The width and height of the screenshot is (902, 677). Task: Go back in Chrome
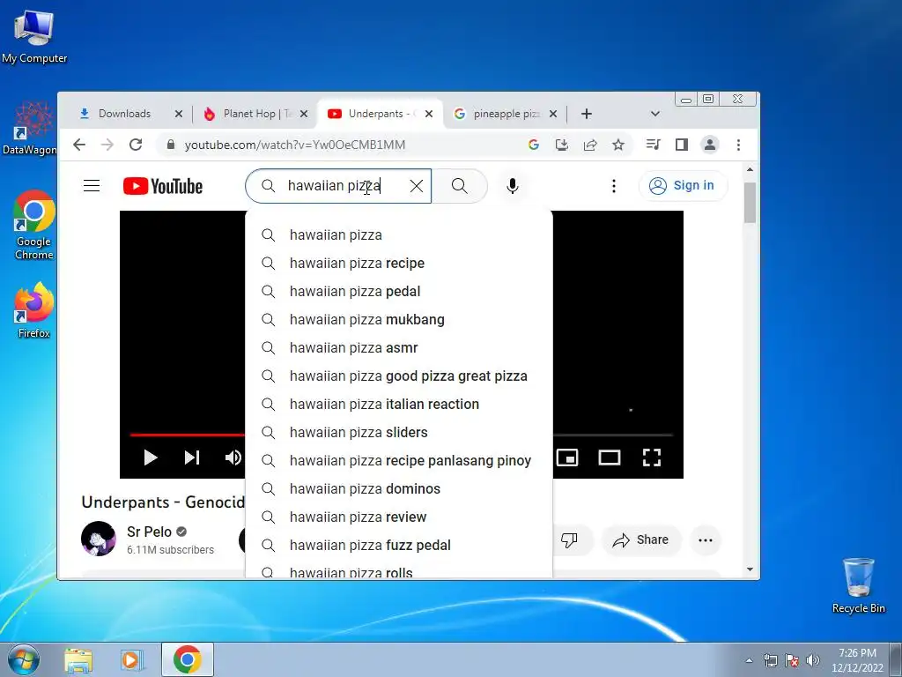coord(79,145)
